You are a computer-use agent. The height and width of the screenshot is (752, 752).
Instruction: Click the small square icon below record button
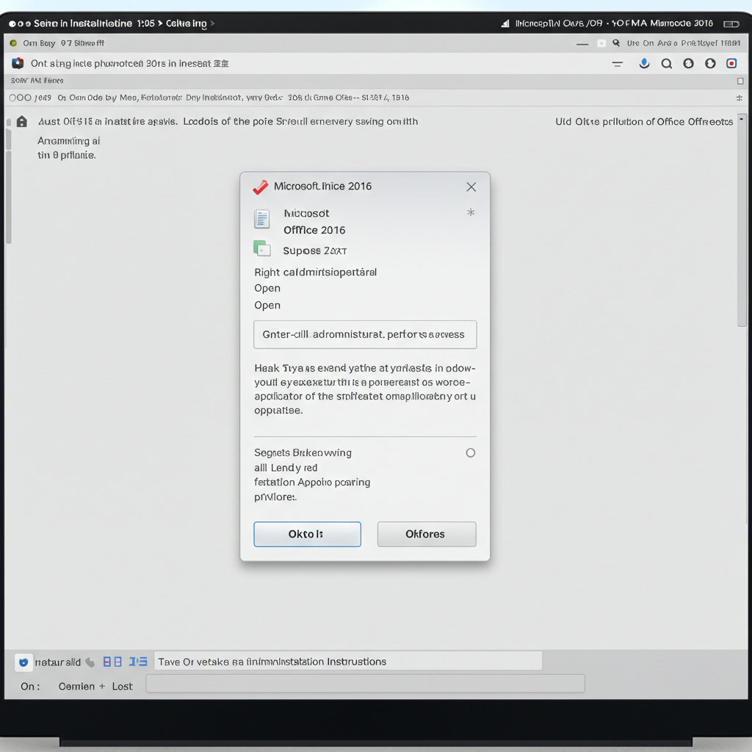740,81
